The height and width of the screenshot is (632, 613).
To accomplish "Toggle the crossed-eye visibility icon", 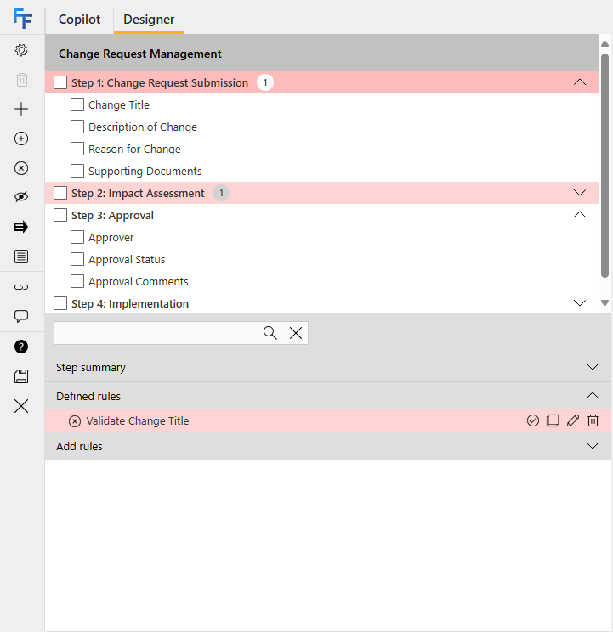I will click(21, 197).
